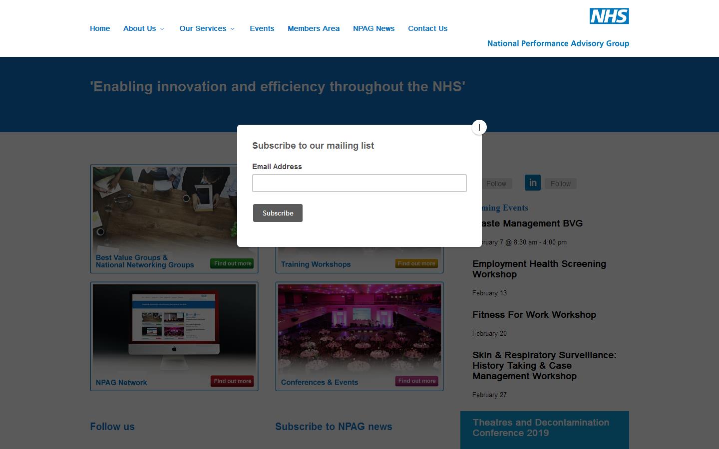The image size is (719, 449).
Task: Go to the Members Area
Action: [313, 28]
